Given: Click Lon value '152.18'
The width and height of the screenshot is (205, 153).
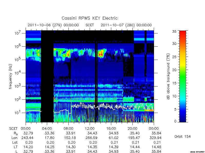Looking at the screenshot, I should click(70, 138).
